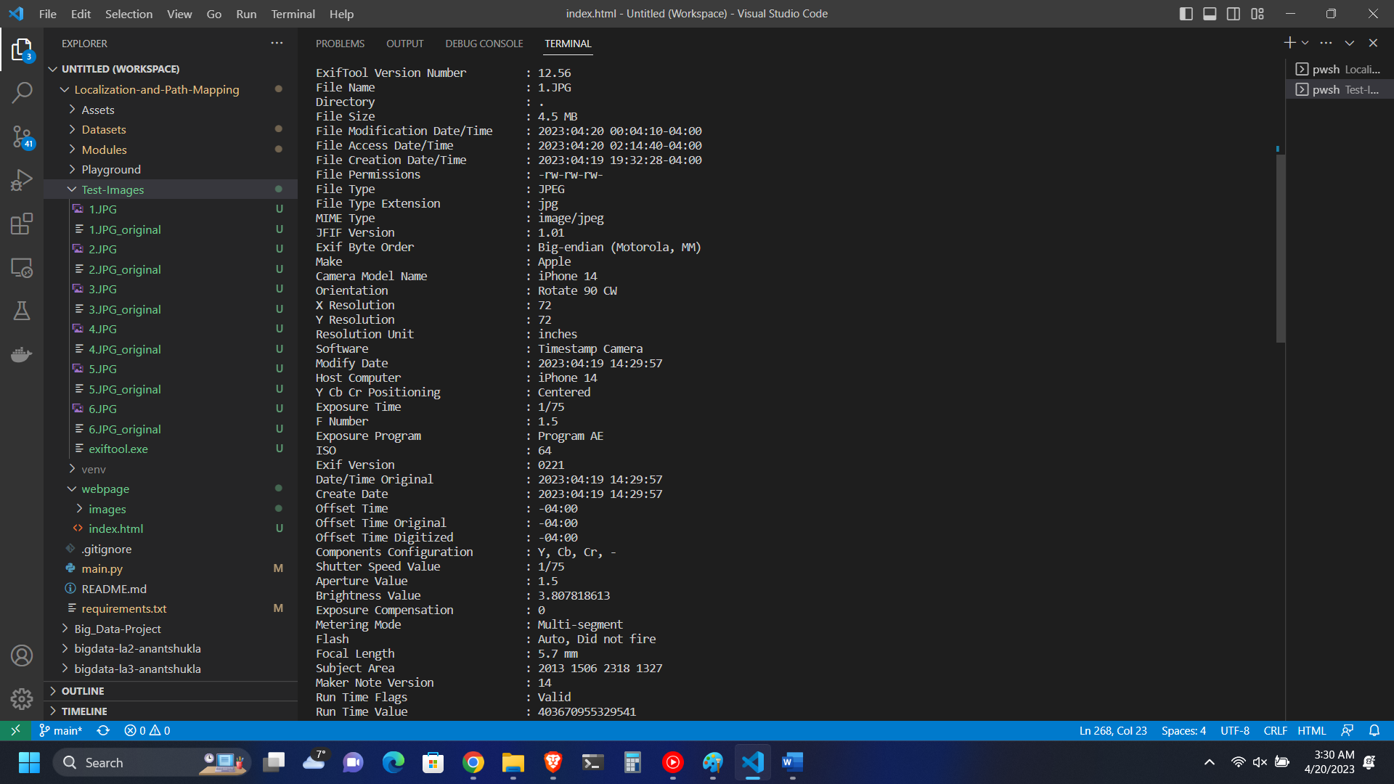Viewport: 1394px width, 784px height.
Task: Open the Search view in the activity bar
Action: pyautogui.click(x=22, y=93)
